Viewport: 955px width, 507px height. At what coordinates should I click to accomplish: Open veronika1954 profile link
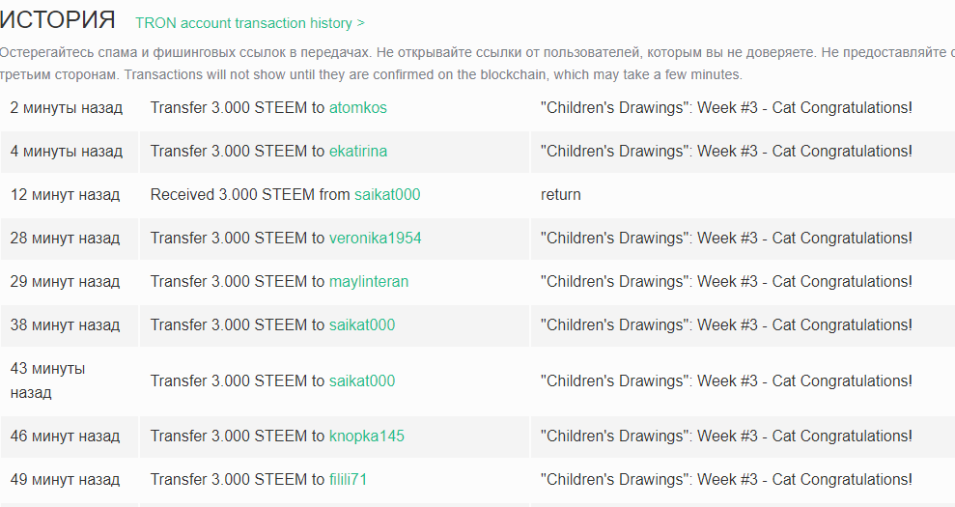tap(376, 239)
